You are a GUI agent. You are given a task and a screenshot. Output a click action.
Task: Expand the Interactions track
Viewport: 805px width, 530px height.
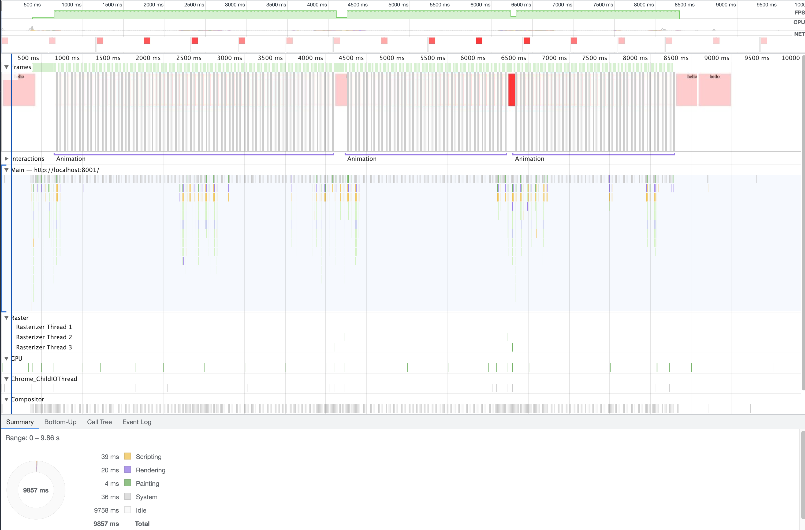click(x=6, y=159)
